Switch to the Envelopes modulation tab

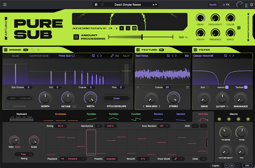(x=61, y=114)
